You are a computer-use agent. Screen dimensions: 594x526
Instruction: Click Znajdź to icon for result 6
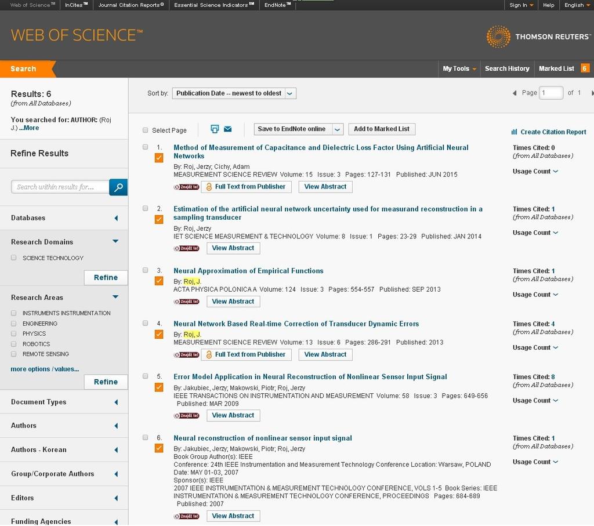click(x=186, y=517)
